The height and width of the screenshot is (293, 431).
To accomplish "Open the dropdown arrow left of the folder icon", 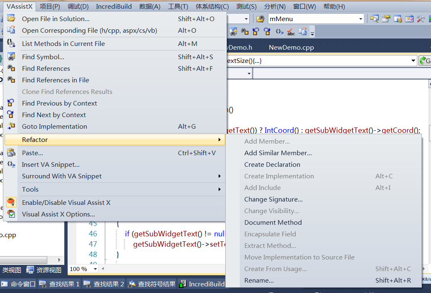I will [246, 19].
